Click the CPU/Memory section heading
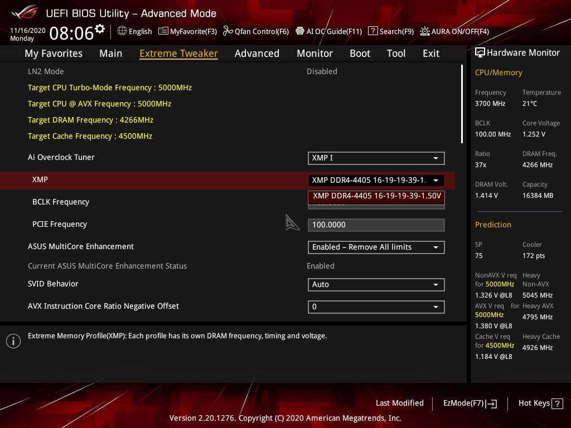Viewport: 571px width, 428px height. tap(499, 72)
